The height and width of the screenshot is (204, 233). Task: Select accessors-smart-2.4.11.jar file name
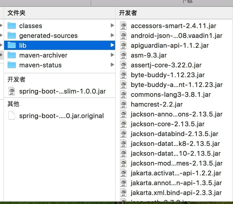[x=173, y=26]
